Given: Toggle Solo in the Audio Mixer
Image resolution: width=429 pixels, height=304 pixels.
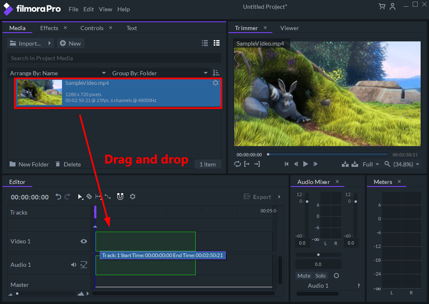Looking at the screenshot, I should click(x=320, y=276).
